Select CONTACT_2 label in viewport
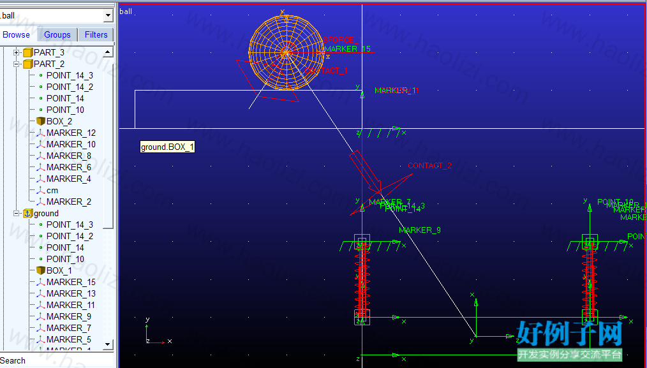This screenshot has height=368, width=647. click(429, 165)
